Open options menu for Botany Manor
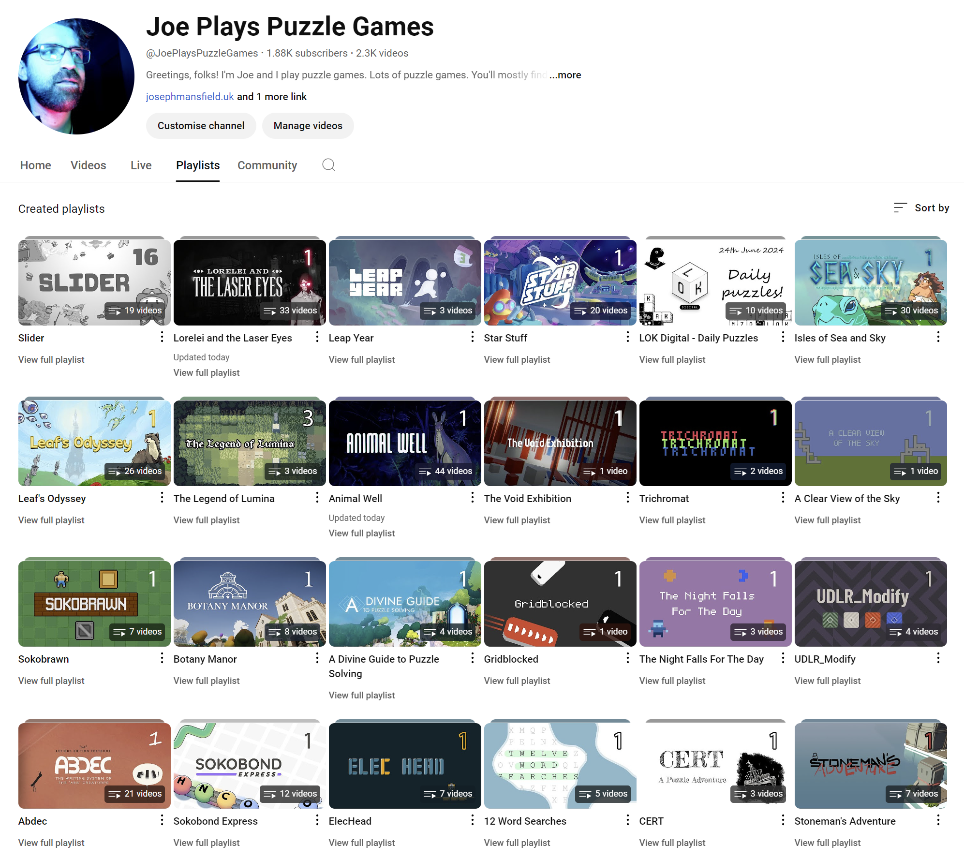The width and height of the screenshot is (964, 859). pyautogui.click(x=317, y=658)
